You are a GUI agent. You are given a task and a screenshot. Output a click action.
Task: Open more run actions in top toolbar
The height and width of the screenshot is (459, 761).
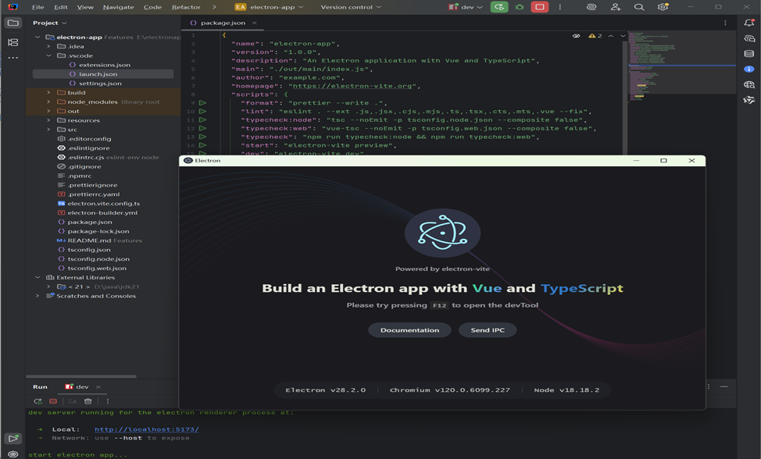pyautogui.click(x=559, y=7)
